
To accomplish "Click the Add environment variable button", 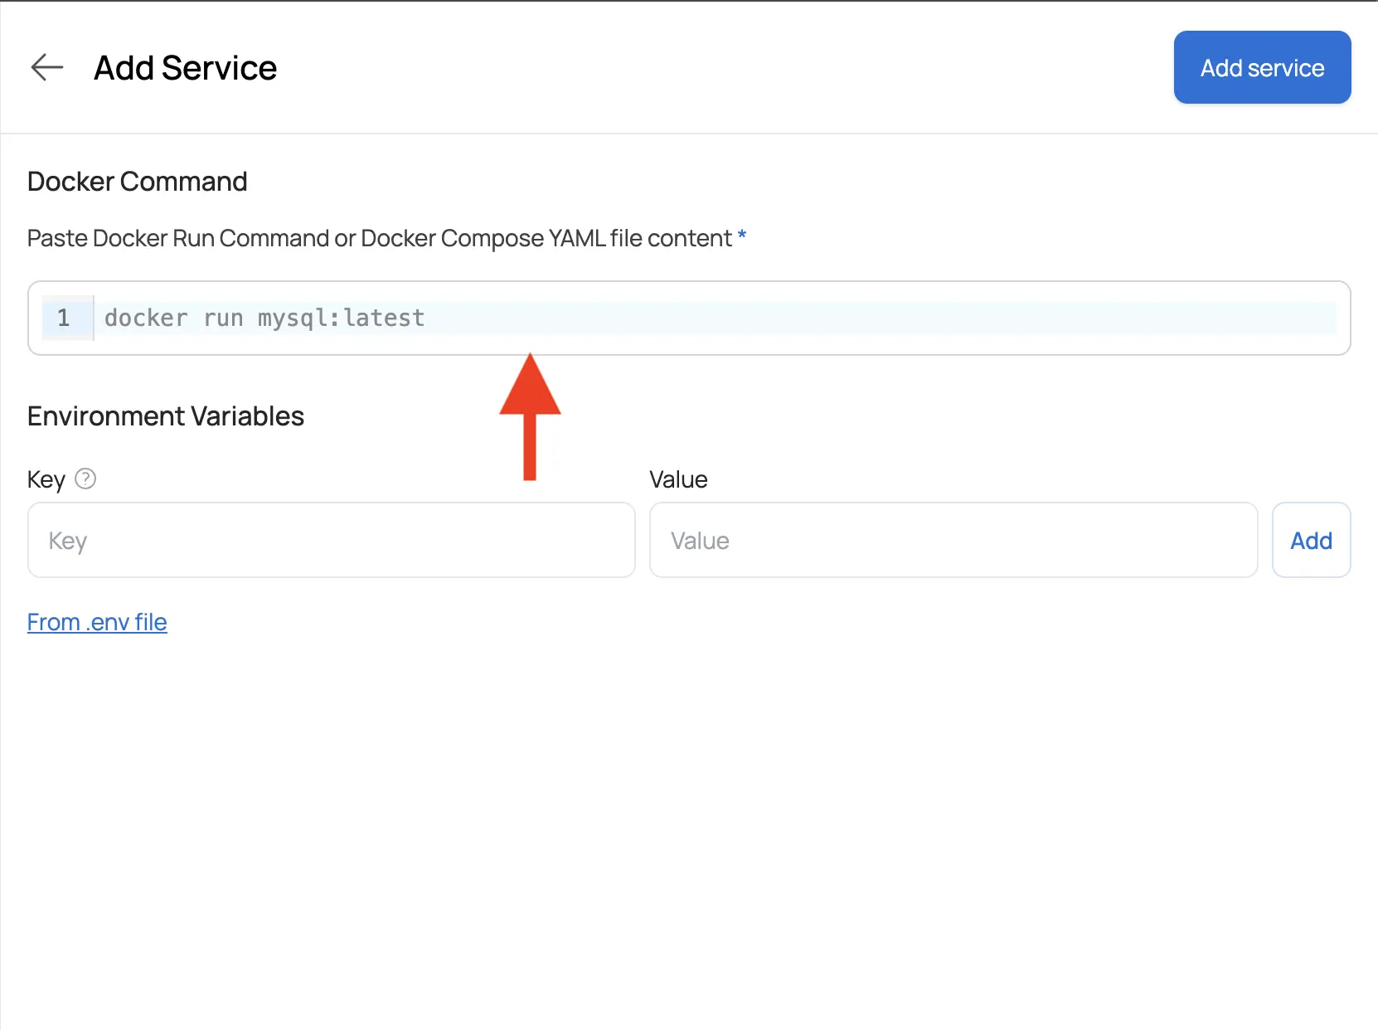I will coord(1311,540).
